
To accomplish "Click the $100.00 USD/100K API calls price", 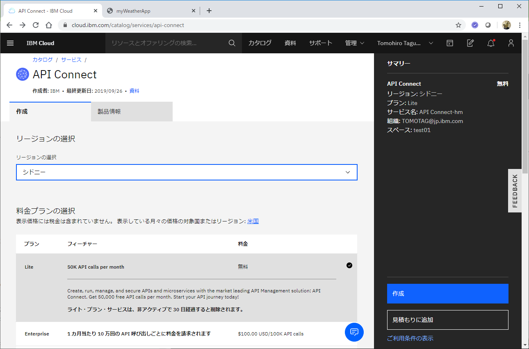I will pyautogui.click(x=271, y=334).
